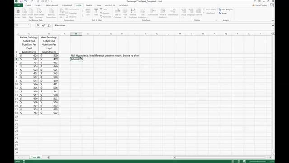Click Show Detail in Outline group
This screenshot has height=163, width=289.
click(x=210, y=10)
